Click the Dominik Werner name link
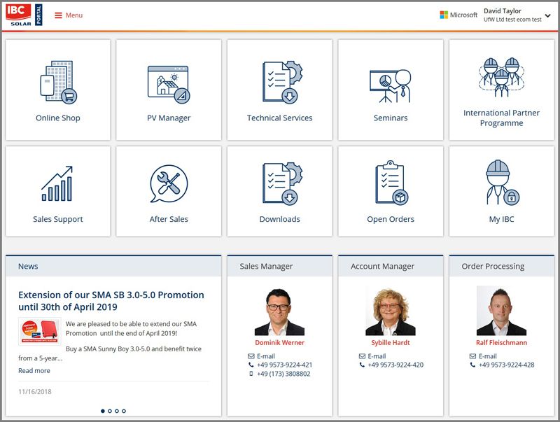 (279, 343)
